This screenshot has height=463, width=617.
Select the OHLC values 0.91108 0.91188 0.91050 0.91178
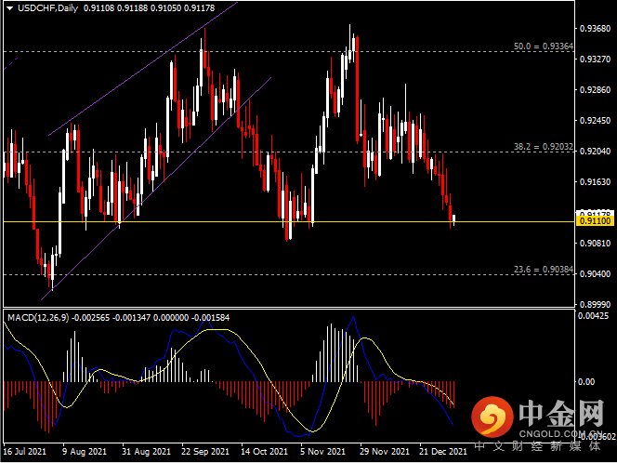coord(149,7)
